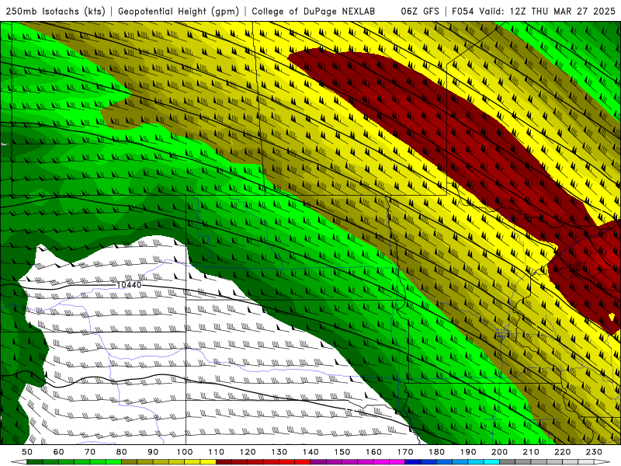Click the 'F054' forecast hour text
The image size is (621, 466).
[x=463, y=12]
